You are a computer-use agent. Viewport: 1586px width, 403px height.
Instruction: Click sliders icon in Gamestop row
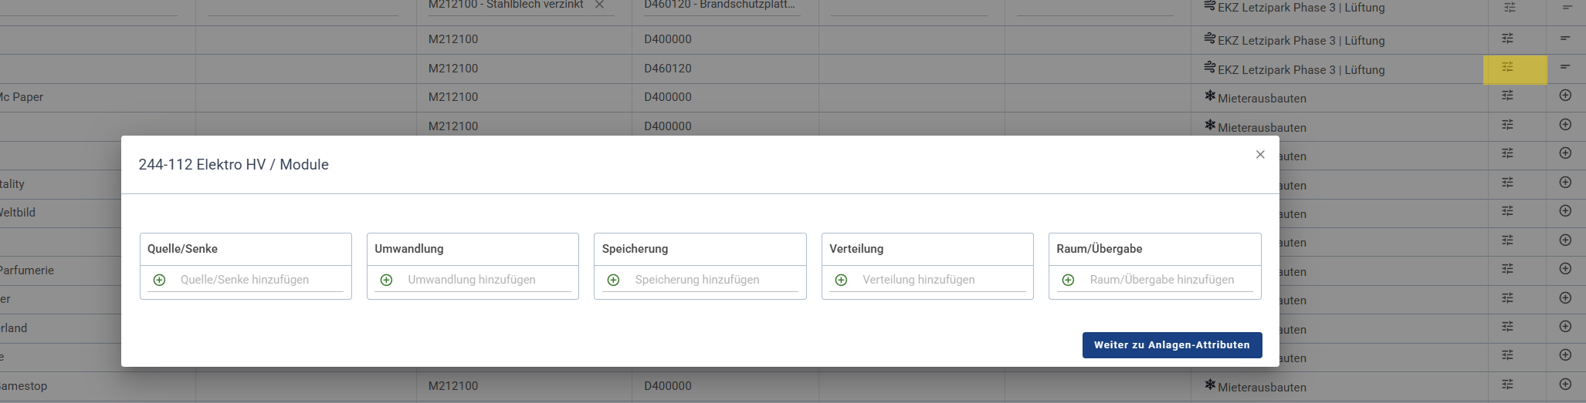point(1507,385)
